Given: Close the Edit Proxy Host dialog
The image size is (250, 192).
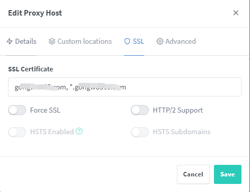Looking at the screenshot, I should [x=235, y=13].
